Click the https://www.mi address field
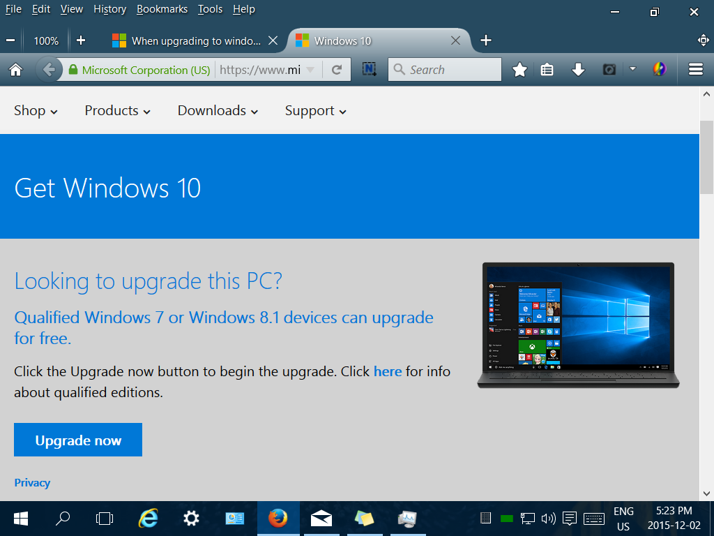The image size is (714, 536). (x=260, y=70)
